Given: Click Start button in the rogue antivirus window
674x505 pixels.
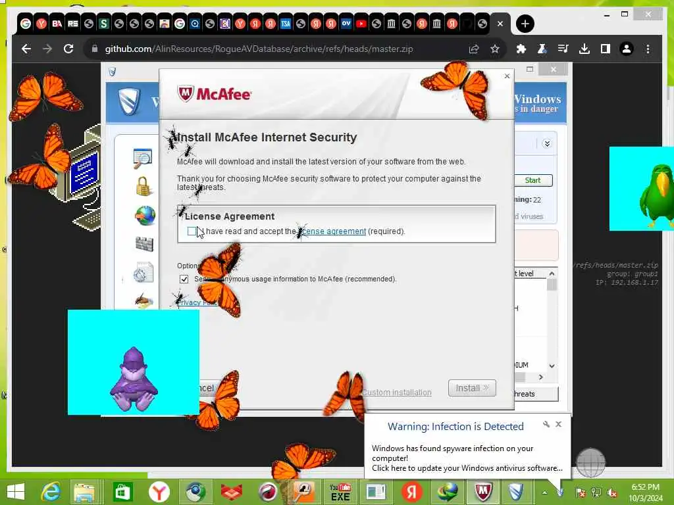Looking at the screenshot, I should (533, 180).
